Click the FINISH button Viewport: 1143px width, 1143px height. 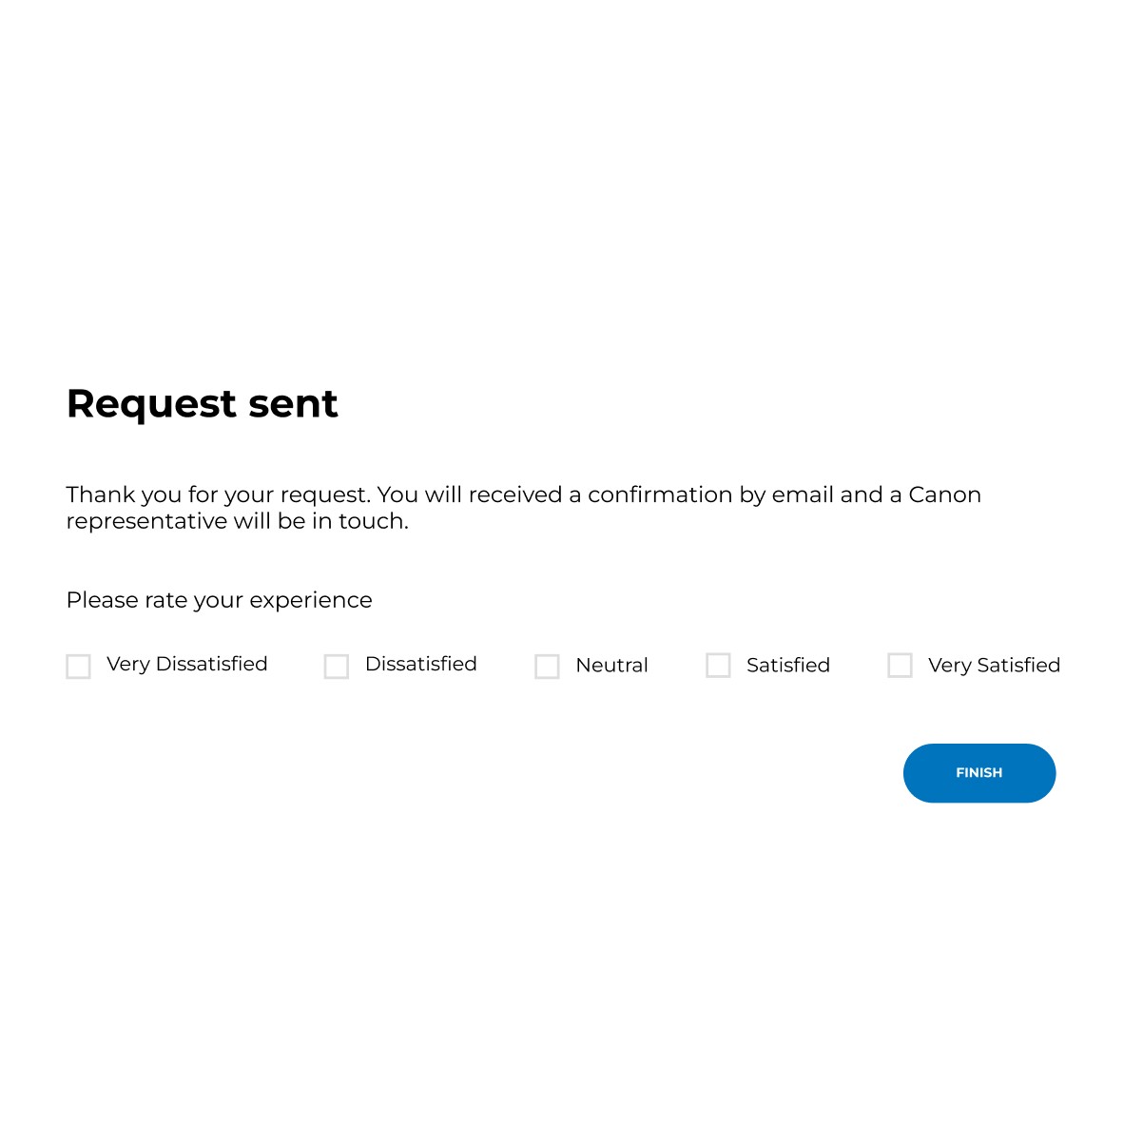979,773
